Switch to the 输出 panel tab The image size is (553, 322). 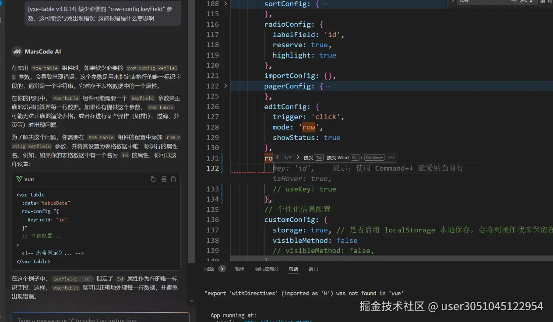pyautogui.click(x=240, y=269)
